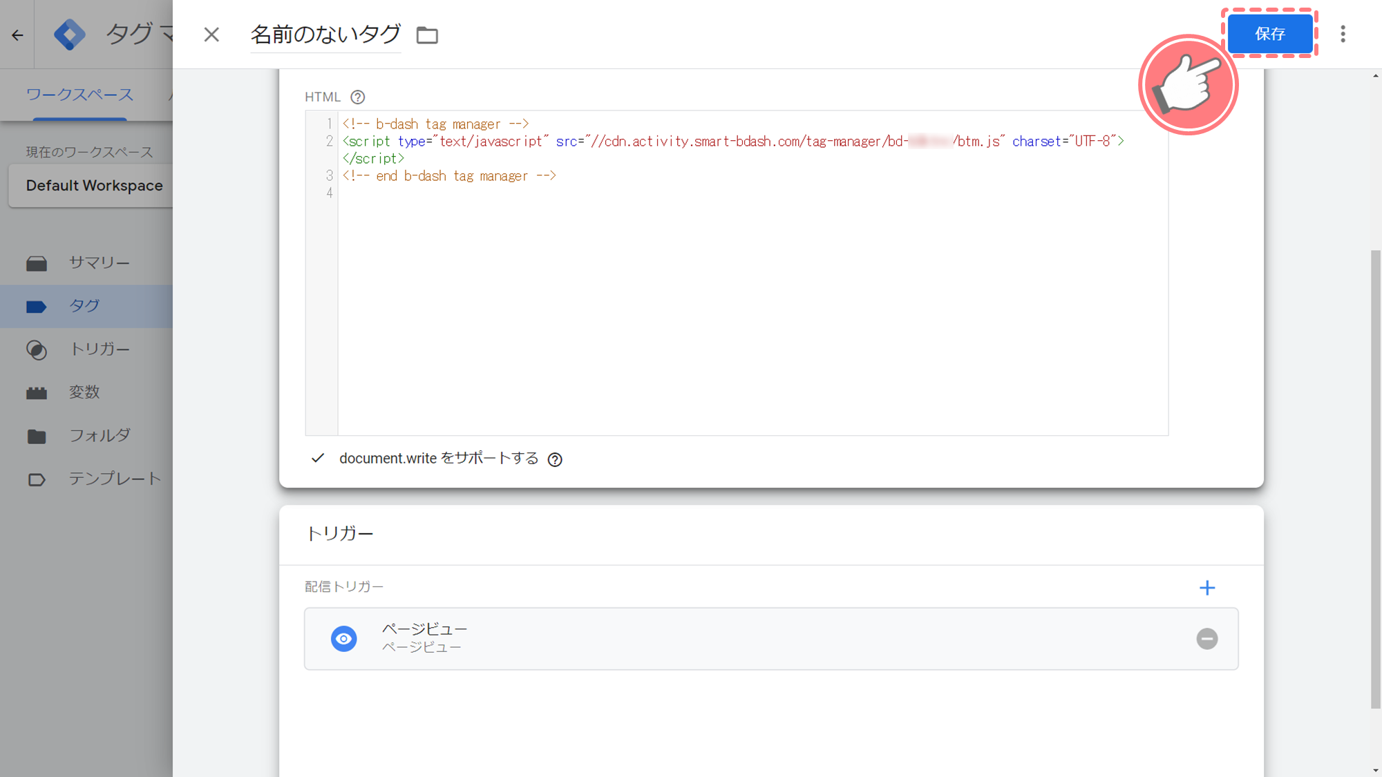Click the 変数 block icon

tap(37, 394)
